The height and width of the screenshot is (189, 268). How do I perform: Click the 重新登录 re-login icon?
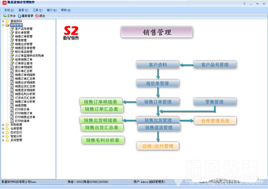point(19,16)
